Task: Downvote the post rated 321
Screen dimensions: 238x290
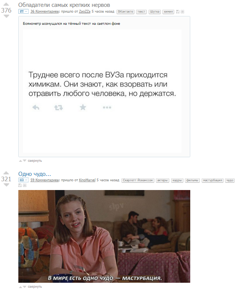Action: coord(6,185)
